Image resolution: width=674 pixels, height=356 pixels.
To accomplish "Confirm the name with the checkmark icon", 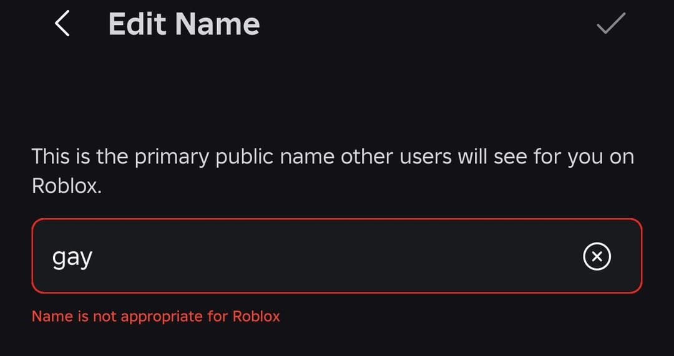I will tap(610, 24).
